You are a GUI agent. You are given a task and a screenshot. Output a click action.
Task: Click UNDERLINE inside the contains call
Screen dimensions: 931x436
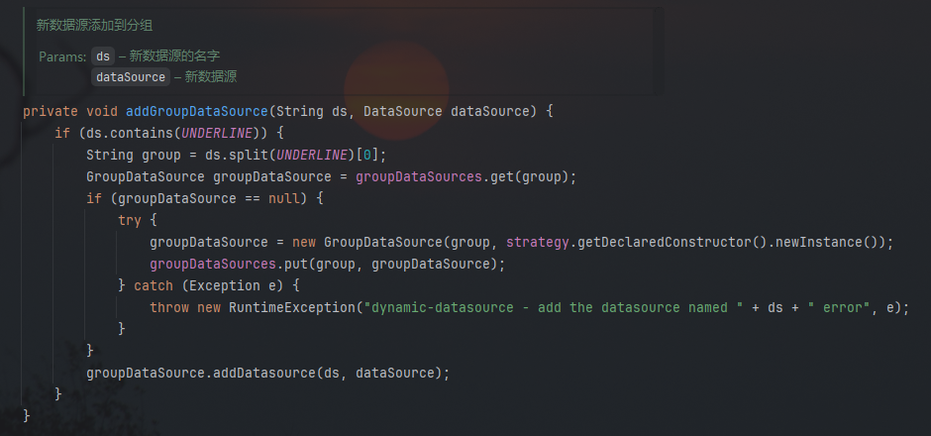(217, 133)
